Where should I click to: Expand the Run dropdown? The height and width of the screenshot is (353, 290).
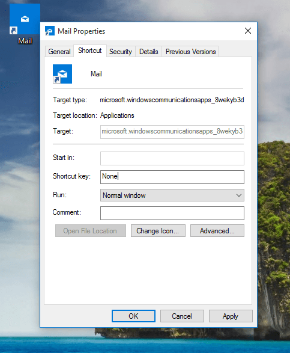coord(172,195)
